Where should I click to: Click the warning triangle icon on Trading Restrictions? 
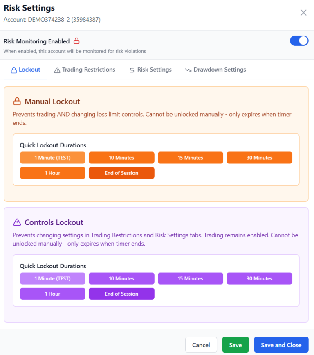click(x=57, y=70)
